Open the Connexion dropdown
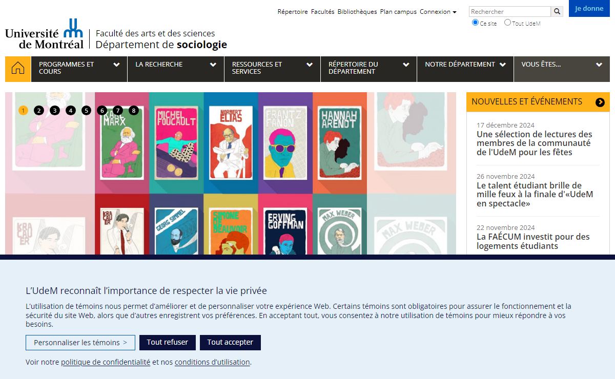Image resolution: width=615 pixels, height=379 pixels. [x=438, y=11]
